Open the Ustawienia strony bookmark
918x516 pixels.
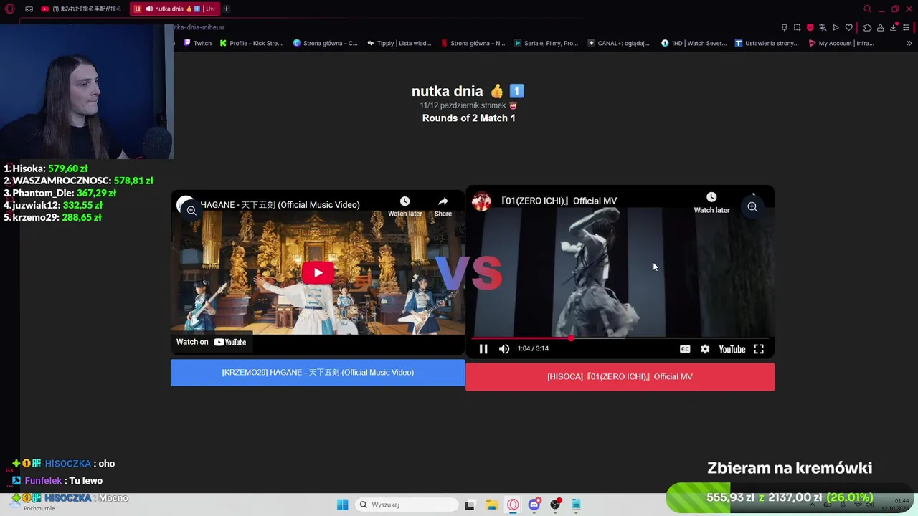tap(767, 43)
